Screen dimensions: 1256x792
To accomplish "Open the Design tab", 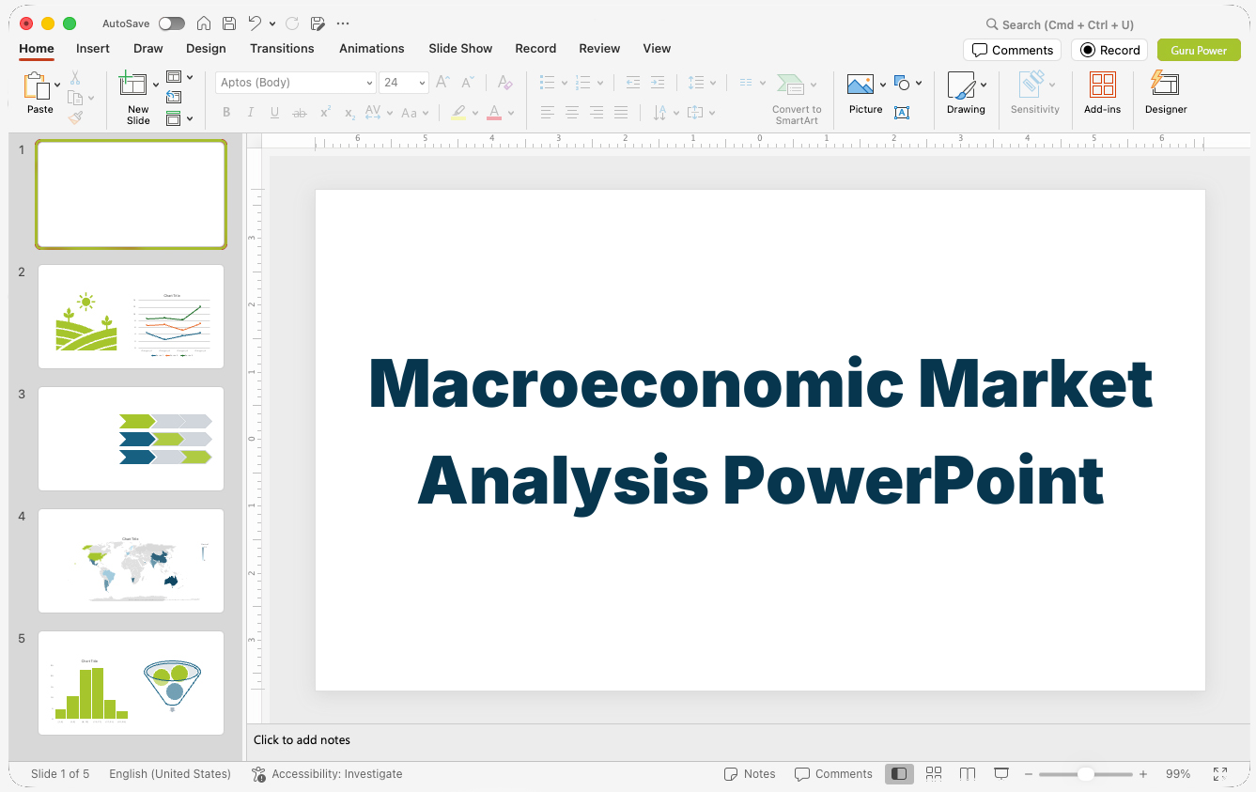I will click(x=206, y=49).
